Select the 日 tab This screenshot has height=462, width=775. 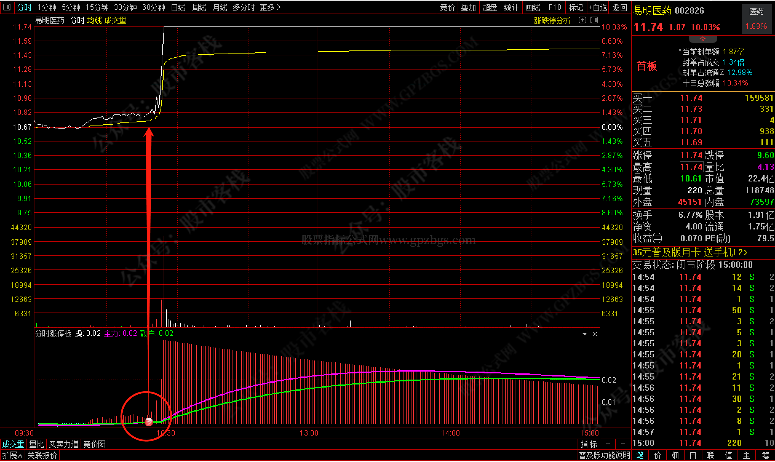(693, 456)
